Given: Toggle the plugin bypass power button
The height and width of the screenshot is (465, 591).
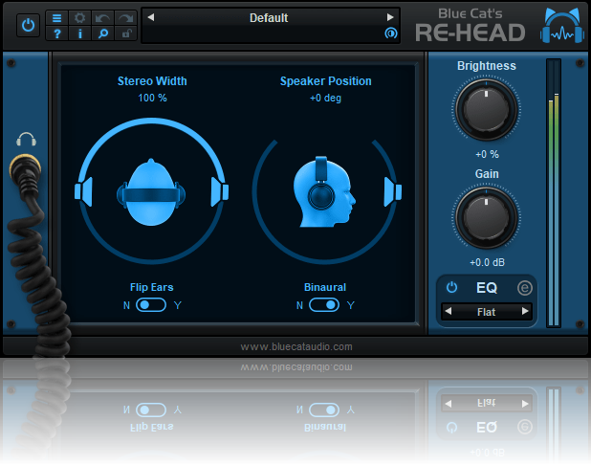Looking at the screenshot, I should (28, 26).
